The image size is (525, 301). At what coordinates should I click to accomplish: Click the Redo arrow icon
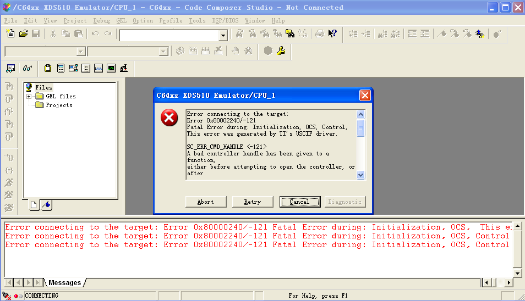click(108, 34)
